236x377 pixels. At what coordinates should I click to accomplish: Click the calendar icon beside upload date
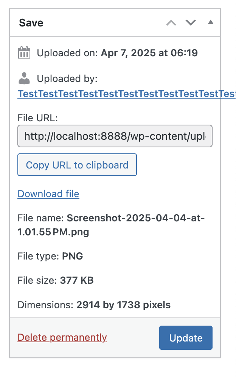click(x=24, y=53)
